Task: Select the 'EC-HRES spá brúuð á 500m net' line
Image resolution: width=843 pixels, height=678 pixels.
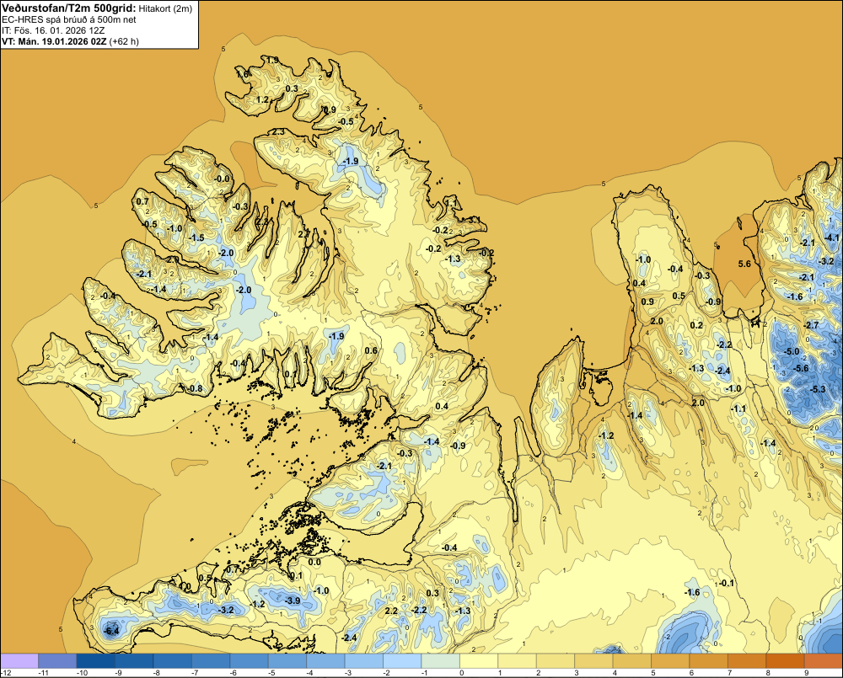Action: [x=69, y=19]
